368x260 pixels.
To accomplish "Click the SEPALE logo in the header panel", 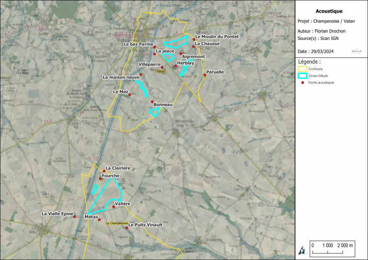I will coord(356,51).
